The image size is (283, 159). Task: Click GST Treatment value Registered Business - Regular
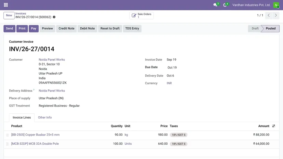point(59,106)
